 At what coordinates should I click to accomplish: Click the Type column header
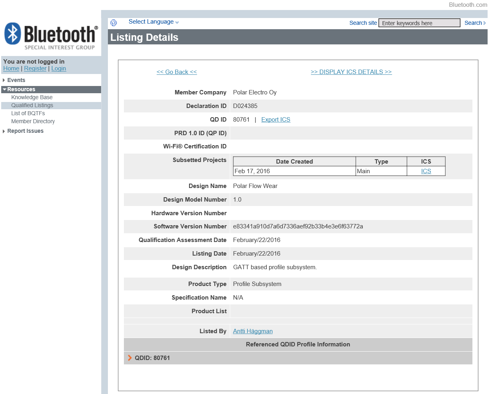pyautogui.click(x=381, y=162)
